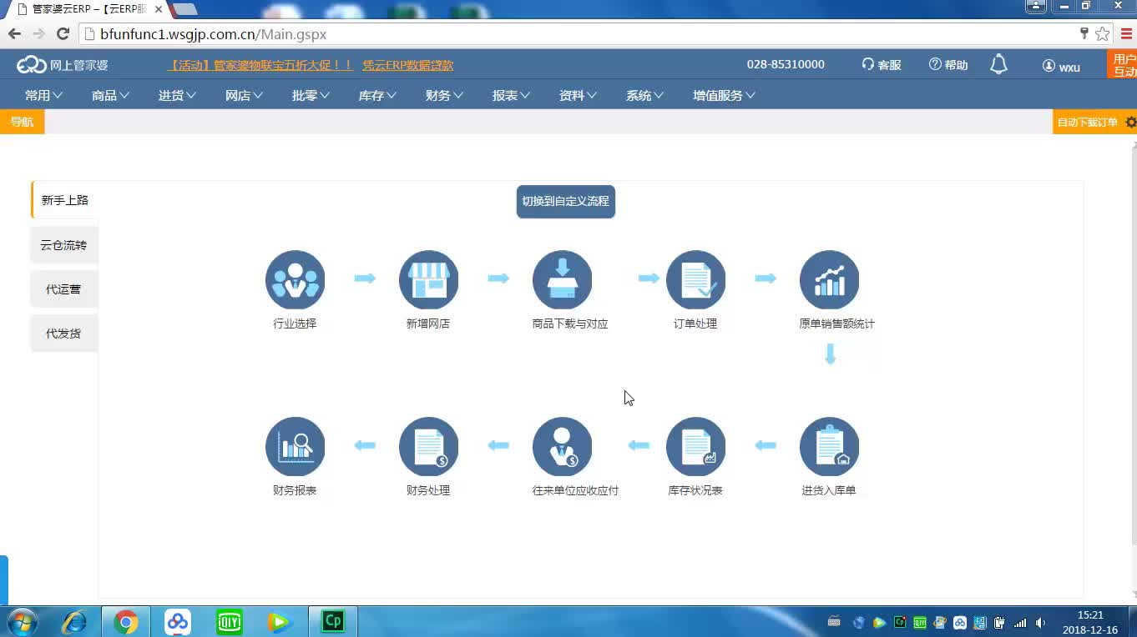Click 切换到自定义流程 button
The height and width of the screenshot is (637, 1137).
pos(566,201)
